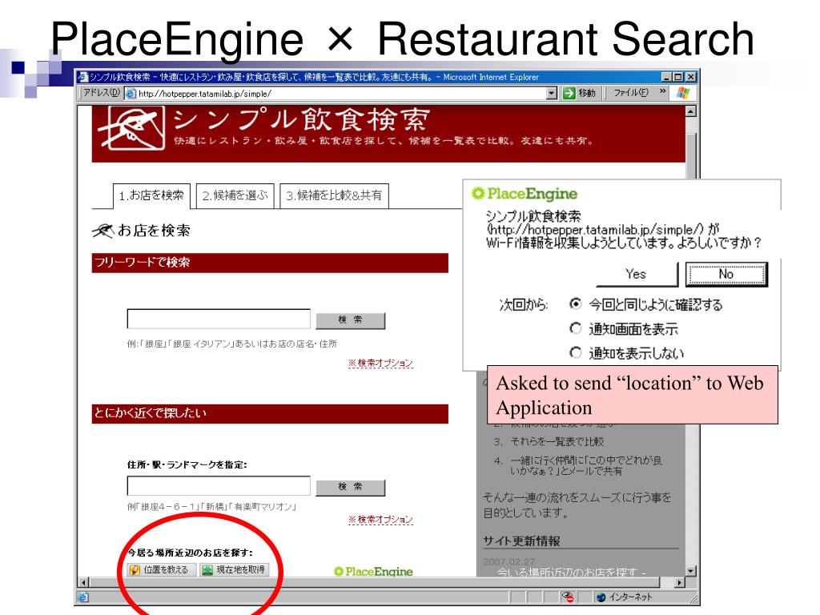Select 通知画面を表示 radio option
Screen dimensions: 820x615
tap(576, 328)
